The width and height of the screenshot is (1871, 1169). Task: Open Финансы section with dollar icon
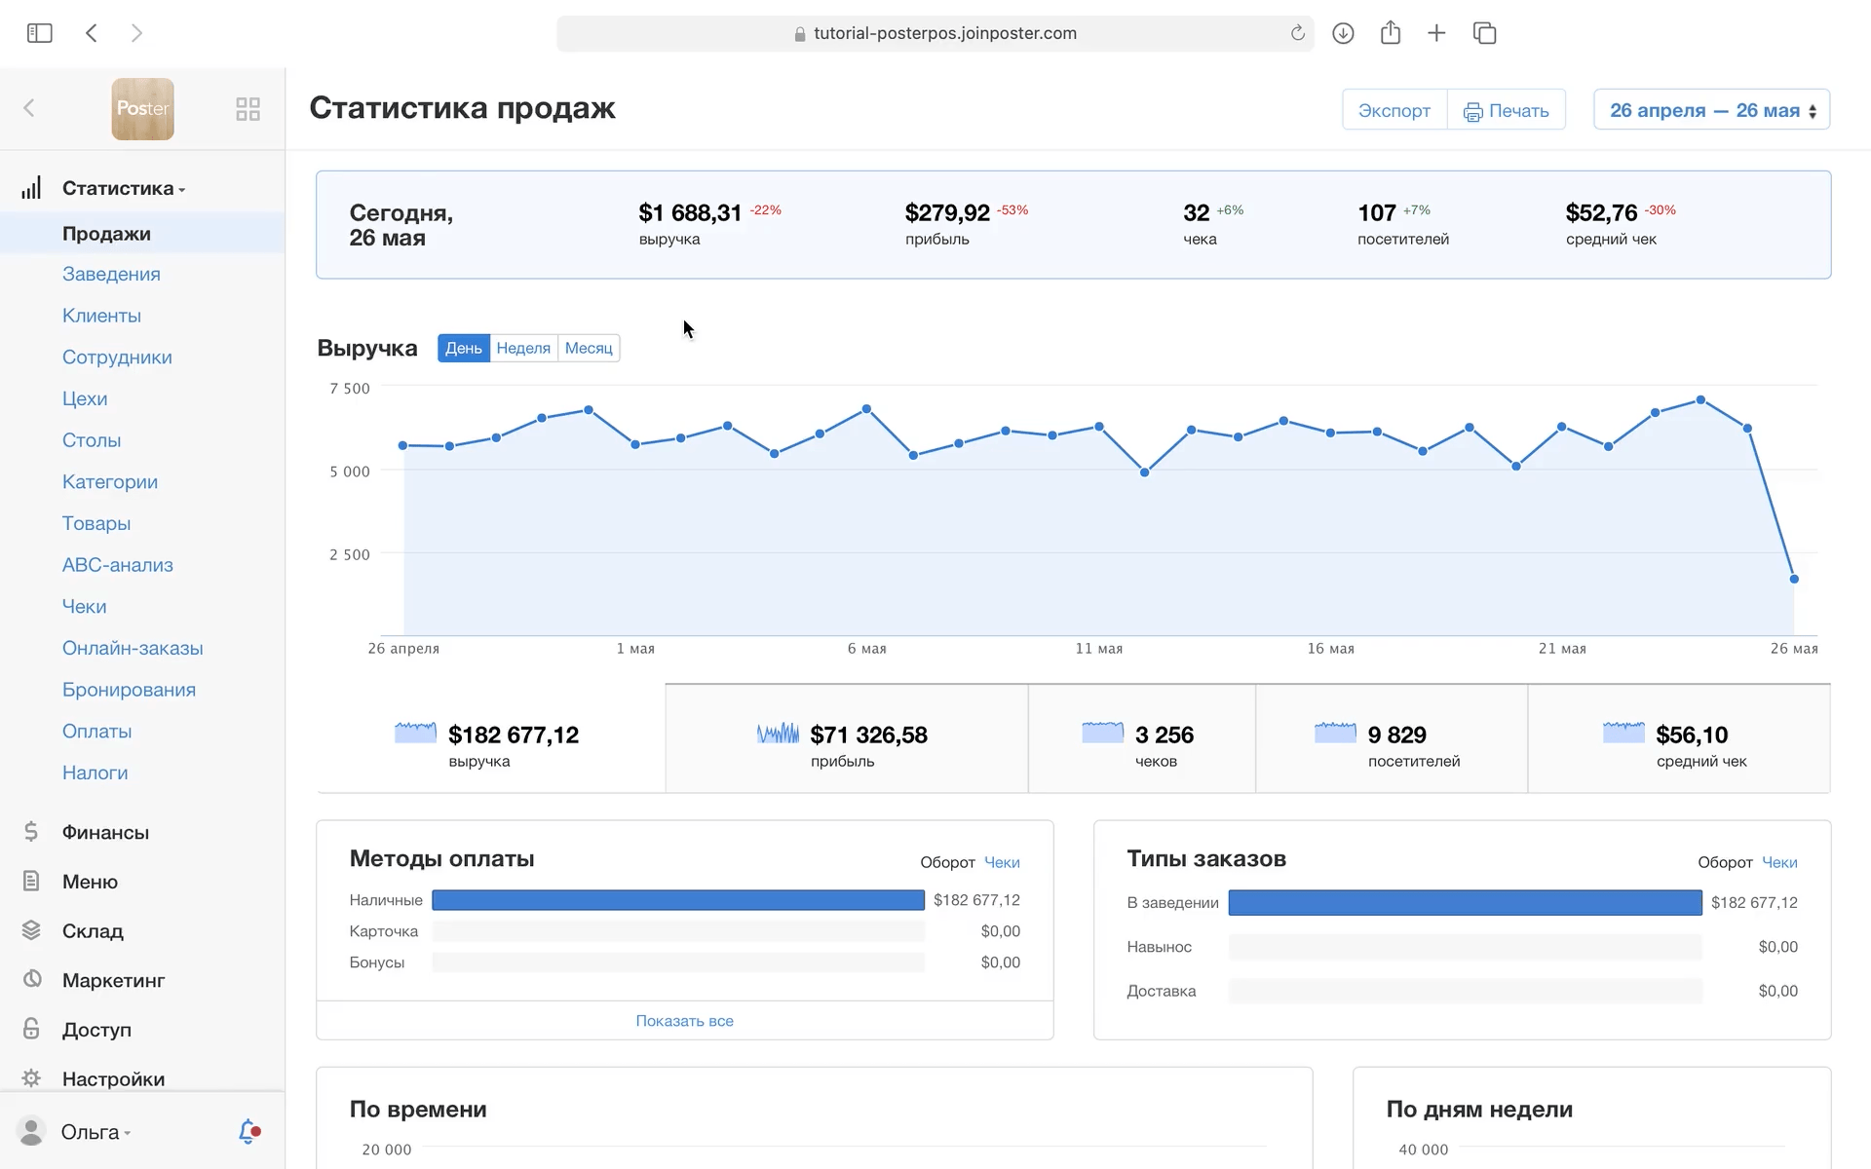(x=104, y=832)
